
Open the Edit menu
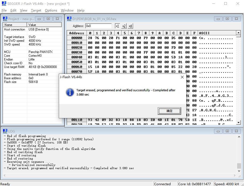click(x=13, y=10)
